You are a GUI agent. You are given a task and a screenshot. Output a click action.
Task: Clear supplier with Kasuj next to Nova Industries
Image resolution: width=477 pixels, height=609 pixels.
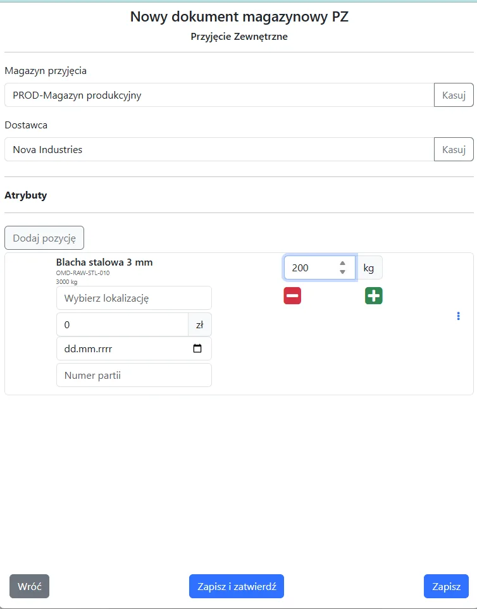454,149
